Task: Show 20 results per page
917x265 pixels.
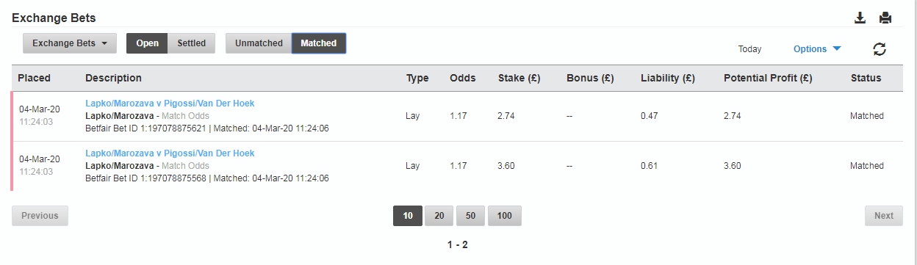Action: [x=439, y=216]
